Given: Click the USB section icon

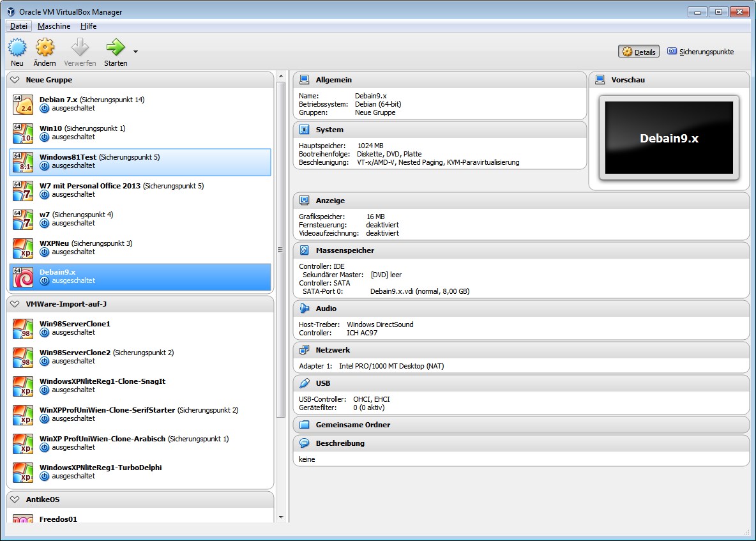Looking at the screenshot, I should tap(305, 383).
